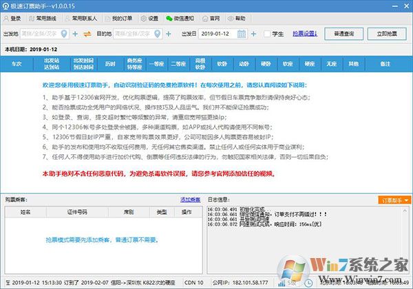Click the 硬座 column header
This screenshot has width=413, height=289.
pos(310,64)
